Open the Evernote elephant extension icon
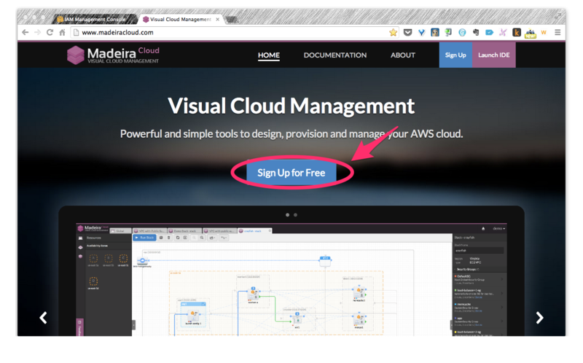583x363 pixels. tap(476, 32)
